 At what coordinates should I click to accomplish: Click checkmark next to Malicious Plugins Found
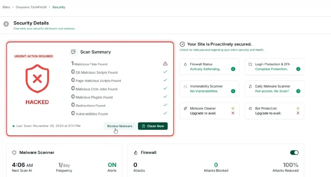tap(165, 97)
